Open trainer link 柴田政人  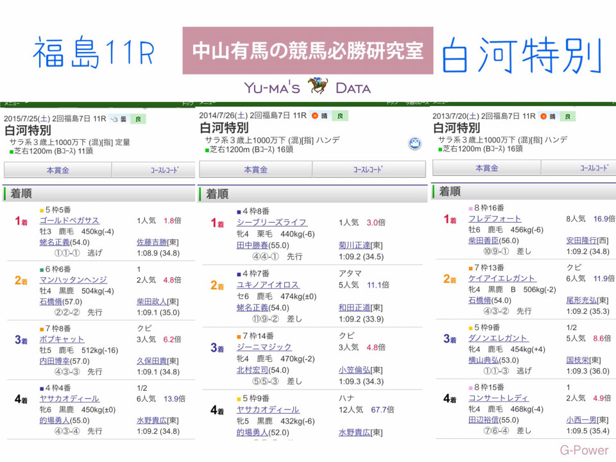click(x=151, y=302)
